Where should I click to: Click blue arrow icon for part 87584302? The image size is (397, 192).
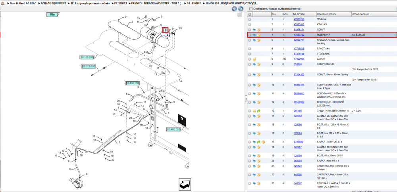pos(254,74)
